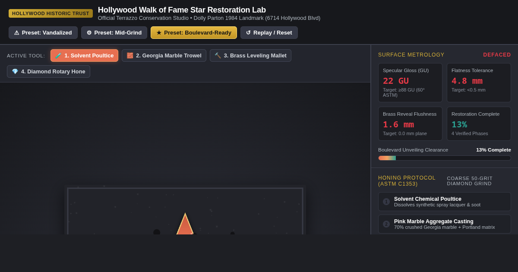Apply the Mid-Grind preset

114,33
